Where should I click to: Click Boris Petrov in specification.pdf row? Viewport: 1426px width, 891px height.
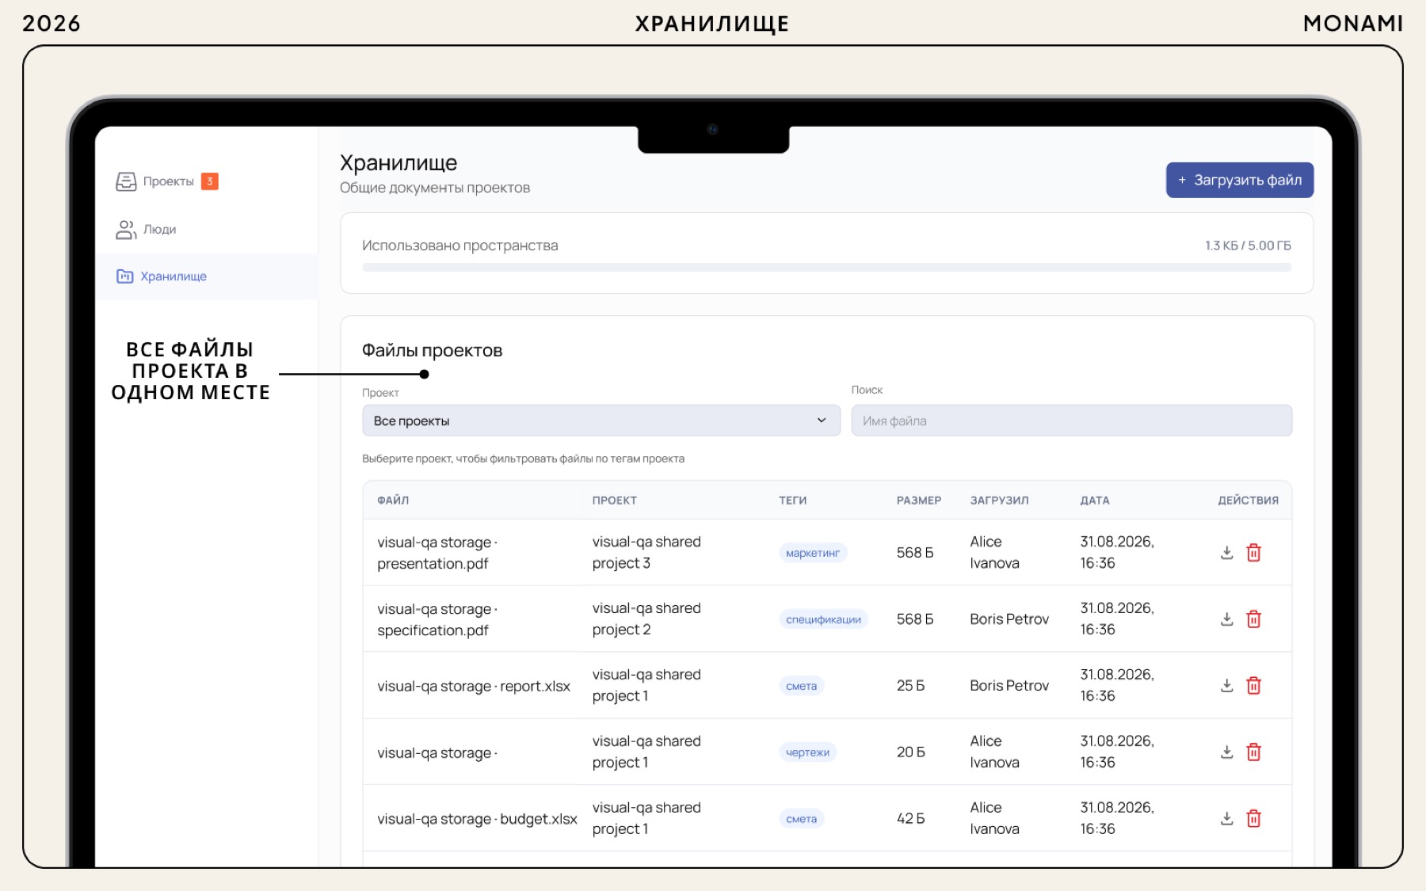click(1008, 619)
